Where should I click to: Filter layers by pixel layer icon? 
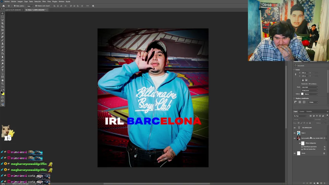click(x=310, y=116)
